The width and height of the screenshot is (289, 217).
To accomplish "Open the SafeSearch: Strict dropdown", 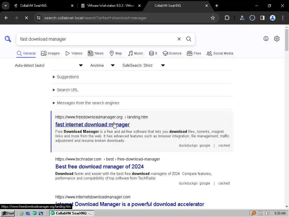I will (x=144, y=65).
